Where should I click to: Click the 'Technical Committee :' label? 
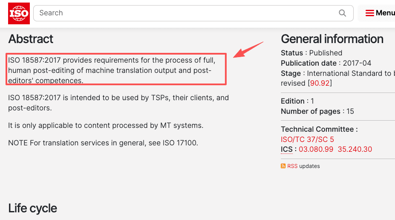coord(319,129)
